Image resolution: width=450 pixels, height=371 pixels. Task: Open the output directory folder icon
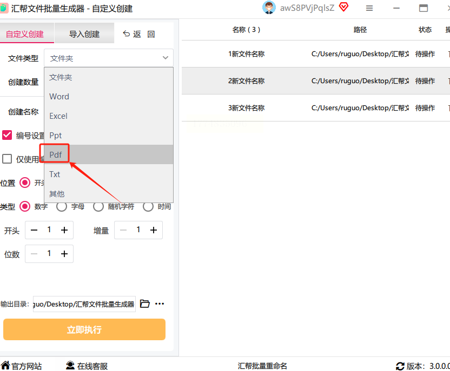[144, 303]
